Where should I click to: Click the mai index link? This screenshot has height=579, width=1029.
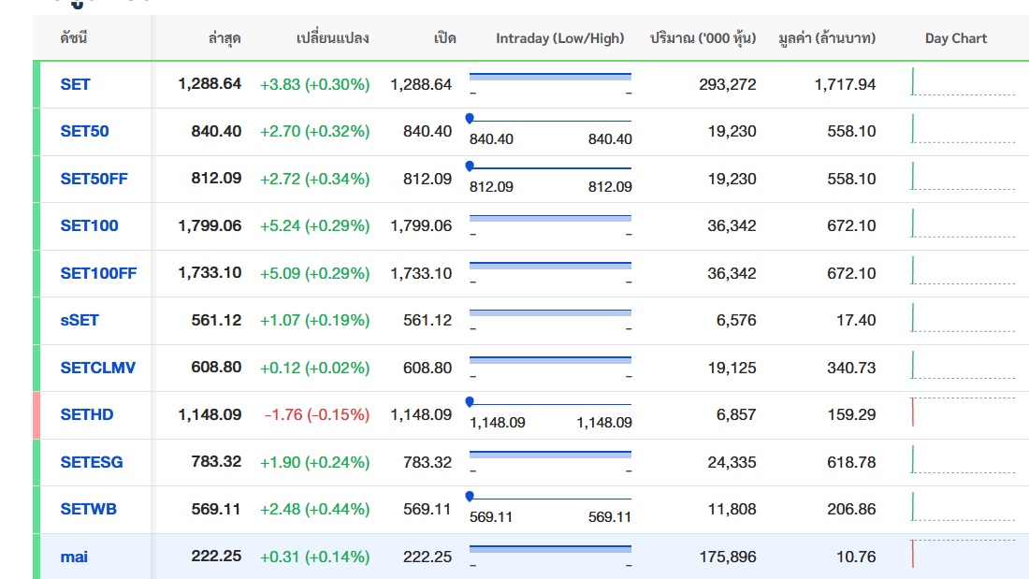75,557
